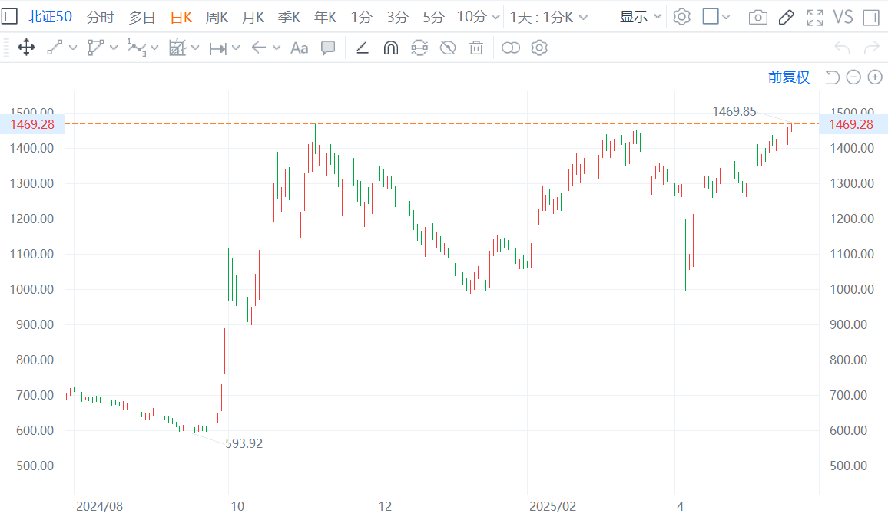888x520 pixels.
Task: Click the 1469.28 price label on left axis
Action: click(32, 124)
